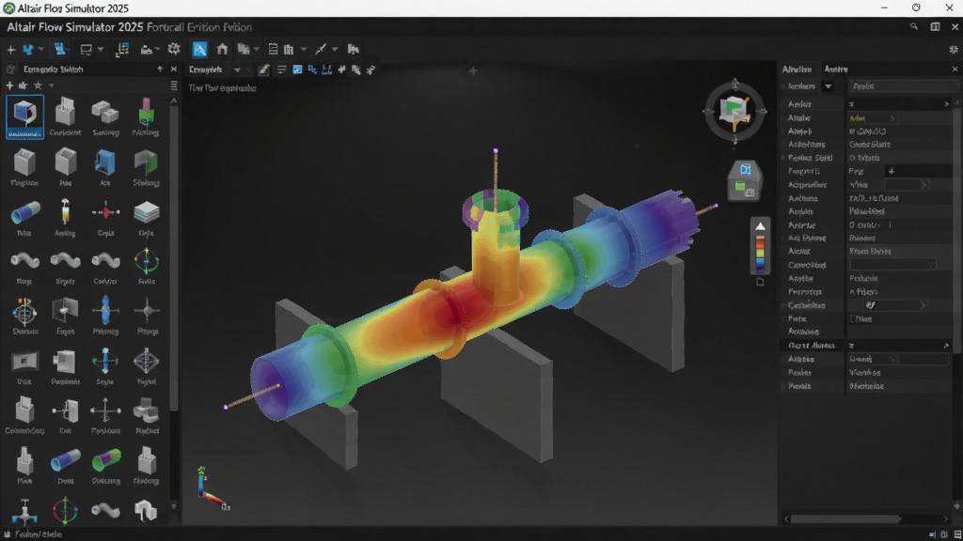The image size is (963, 541).
Task: Select the eyedropper pen toolbar icon
Action: (x=320, y=49)
